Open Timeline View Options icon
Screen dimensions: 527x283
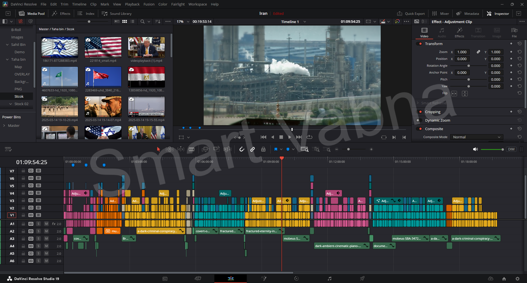[x=8, y=149]
